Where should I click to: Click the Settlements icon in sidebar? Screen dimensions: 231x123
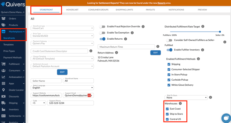point(3,116)
